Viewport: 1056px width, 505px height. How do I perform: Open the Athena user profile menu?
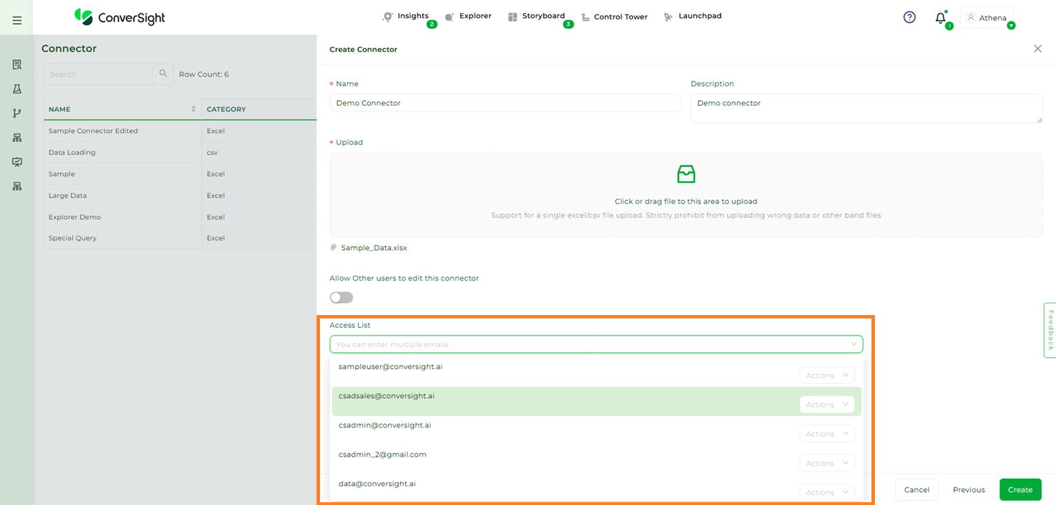(x=987, y=18)
